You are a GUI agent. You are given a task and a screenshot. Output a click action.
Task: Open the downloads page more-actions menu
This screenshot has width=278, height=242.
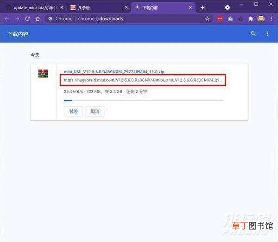click(x=267, y=34)
